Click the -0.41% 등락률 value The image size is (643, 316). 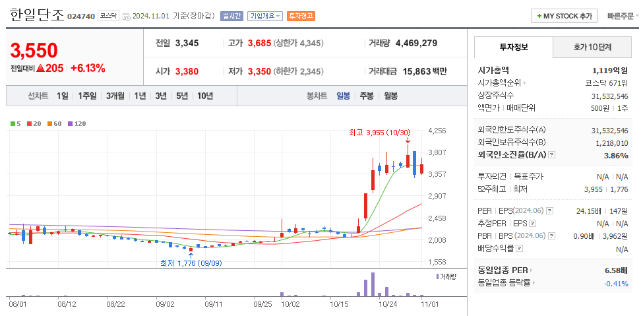(616, 283)
